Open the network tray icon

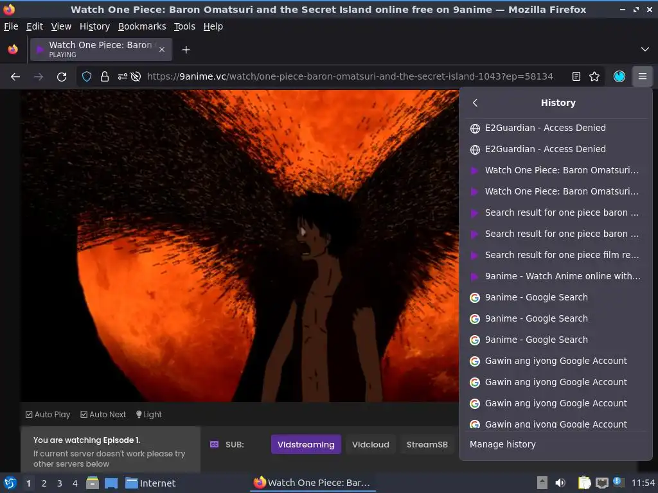point(602,483)
